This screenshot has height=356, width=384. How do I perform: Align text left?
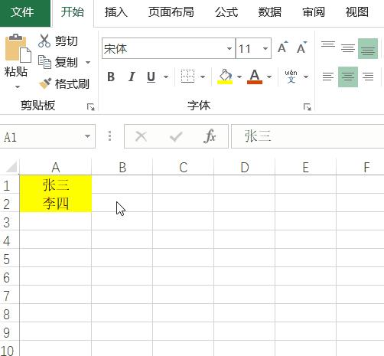[x=328, y=77]
